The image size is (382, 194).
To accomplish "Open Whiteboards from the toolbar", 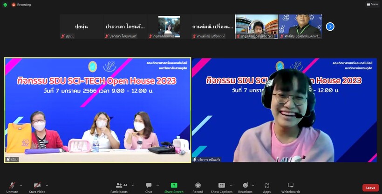I will click(x=291, y=187).
